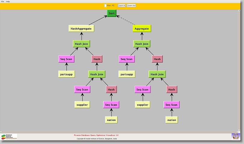Select the yellow Aggregate node

[142, 28]
